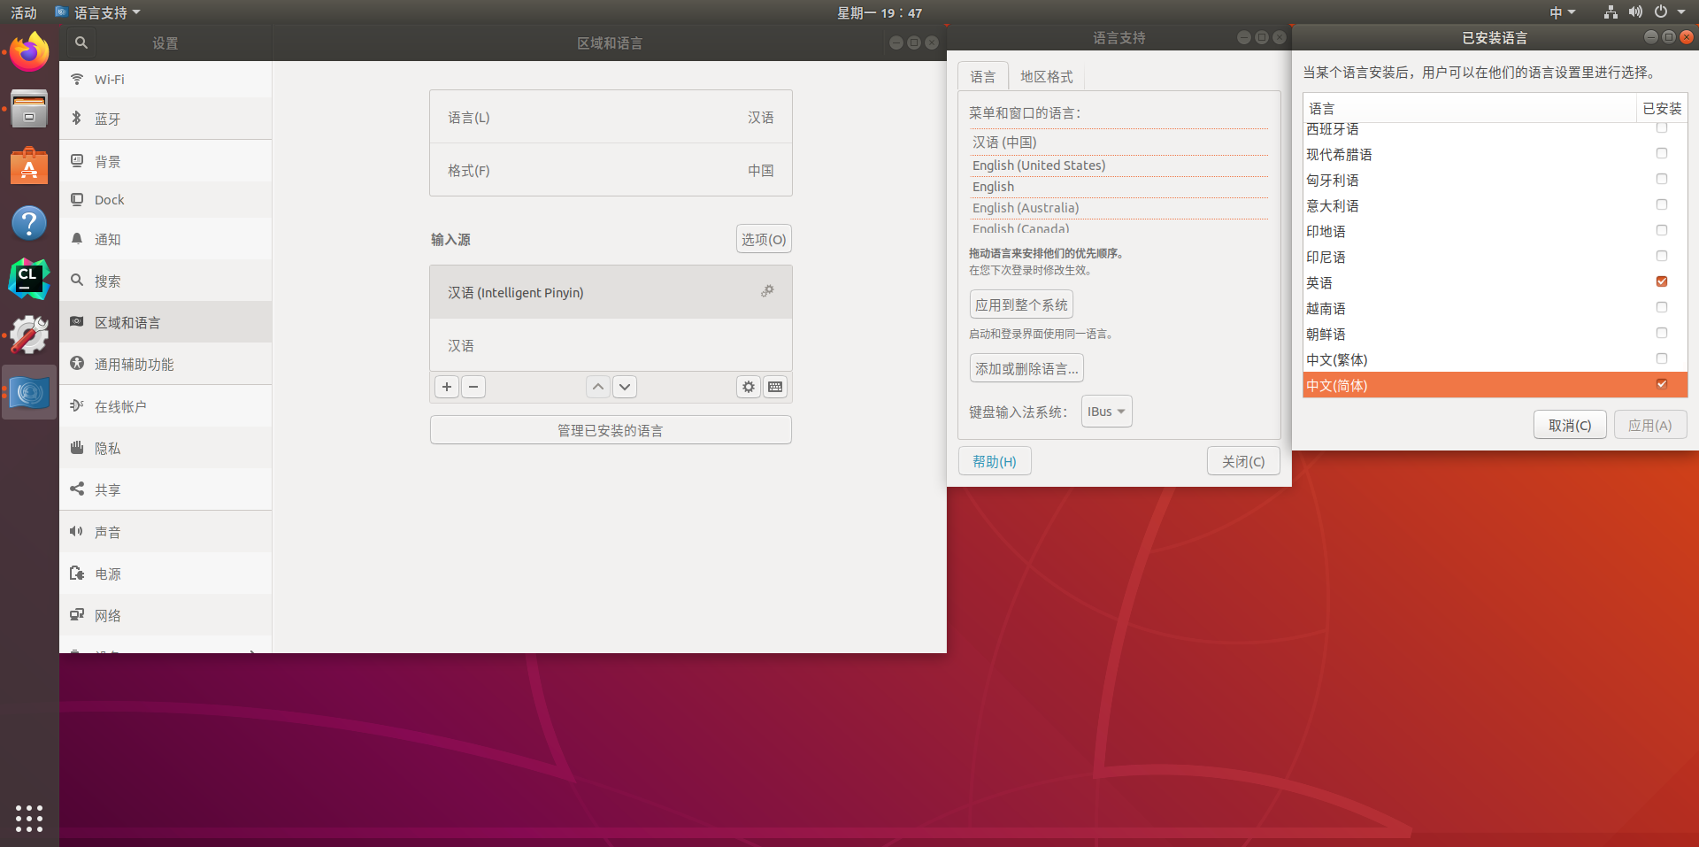Image resolution: width=1699 pixels, height=847 pixels.
Task: Click gears icon on Intelligent Pinyin row
Action: point(767,291)
